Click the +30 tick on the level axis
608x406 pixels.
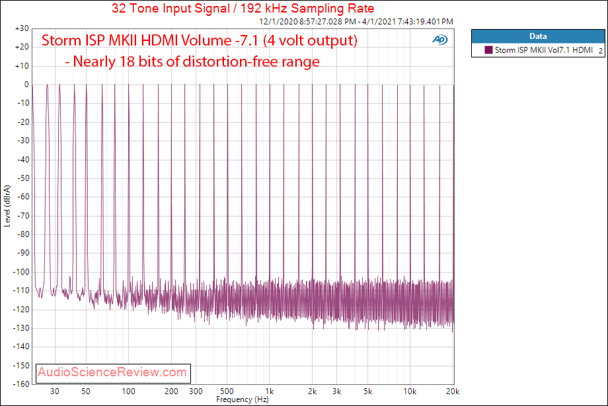[22, 28]
